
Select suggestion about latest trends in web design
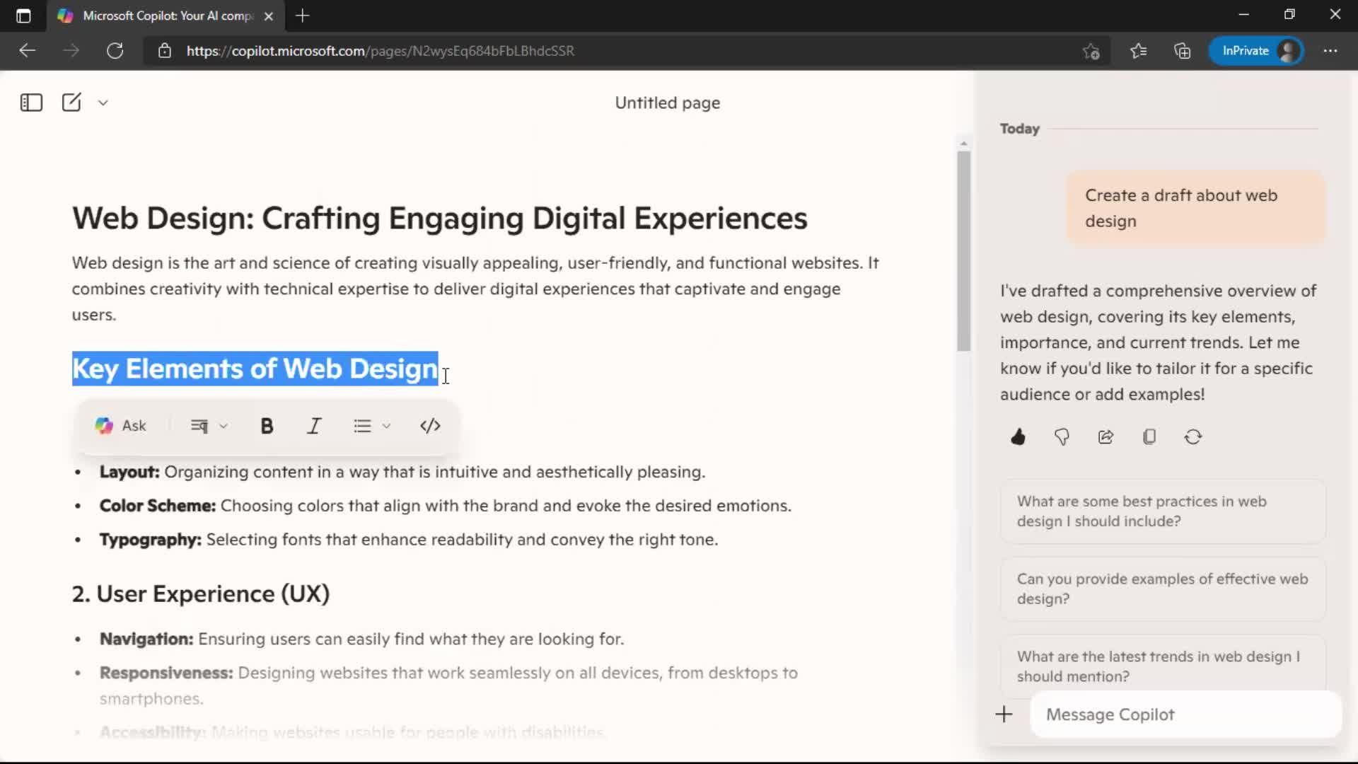point(1163,666)
